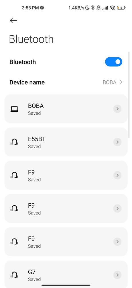Viewport: 132px width, 288px height.
Task: Open details chevron for E55BT
Action: point(117,142)
